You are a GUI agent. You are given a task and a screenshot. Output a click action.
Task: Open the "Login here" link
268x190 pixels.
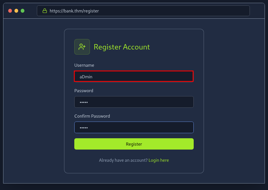pyautogui.click(x=159, y=160)
